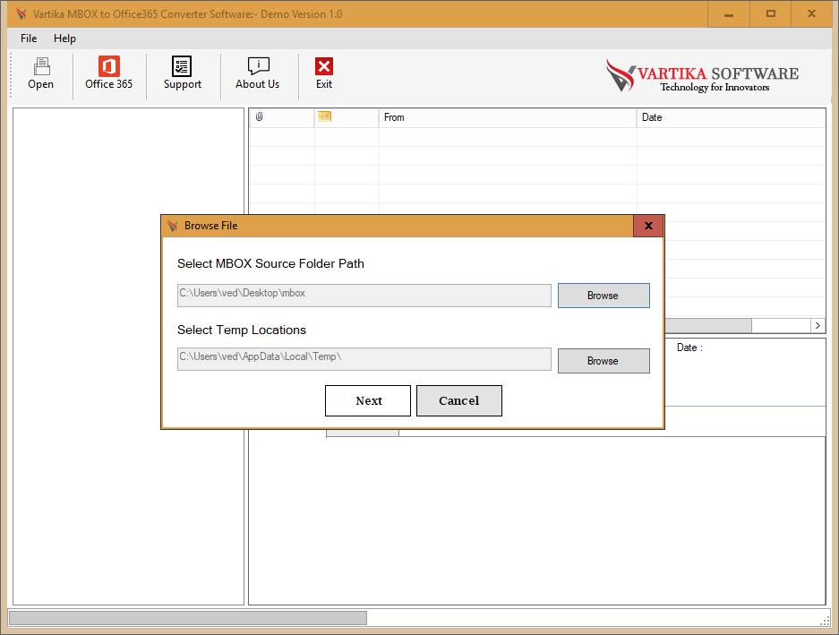This screenshot has width=839, height=635.
Task: Sort by the From column header
Action: coord(508,117)
